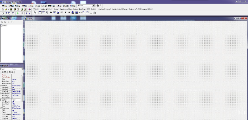Select the Button component icon
Screen dimensions: 248x120
pyautogui.click(x=62, y=12)
